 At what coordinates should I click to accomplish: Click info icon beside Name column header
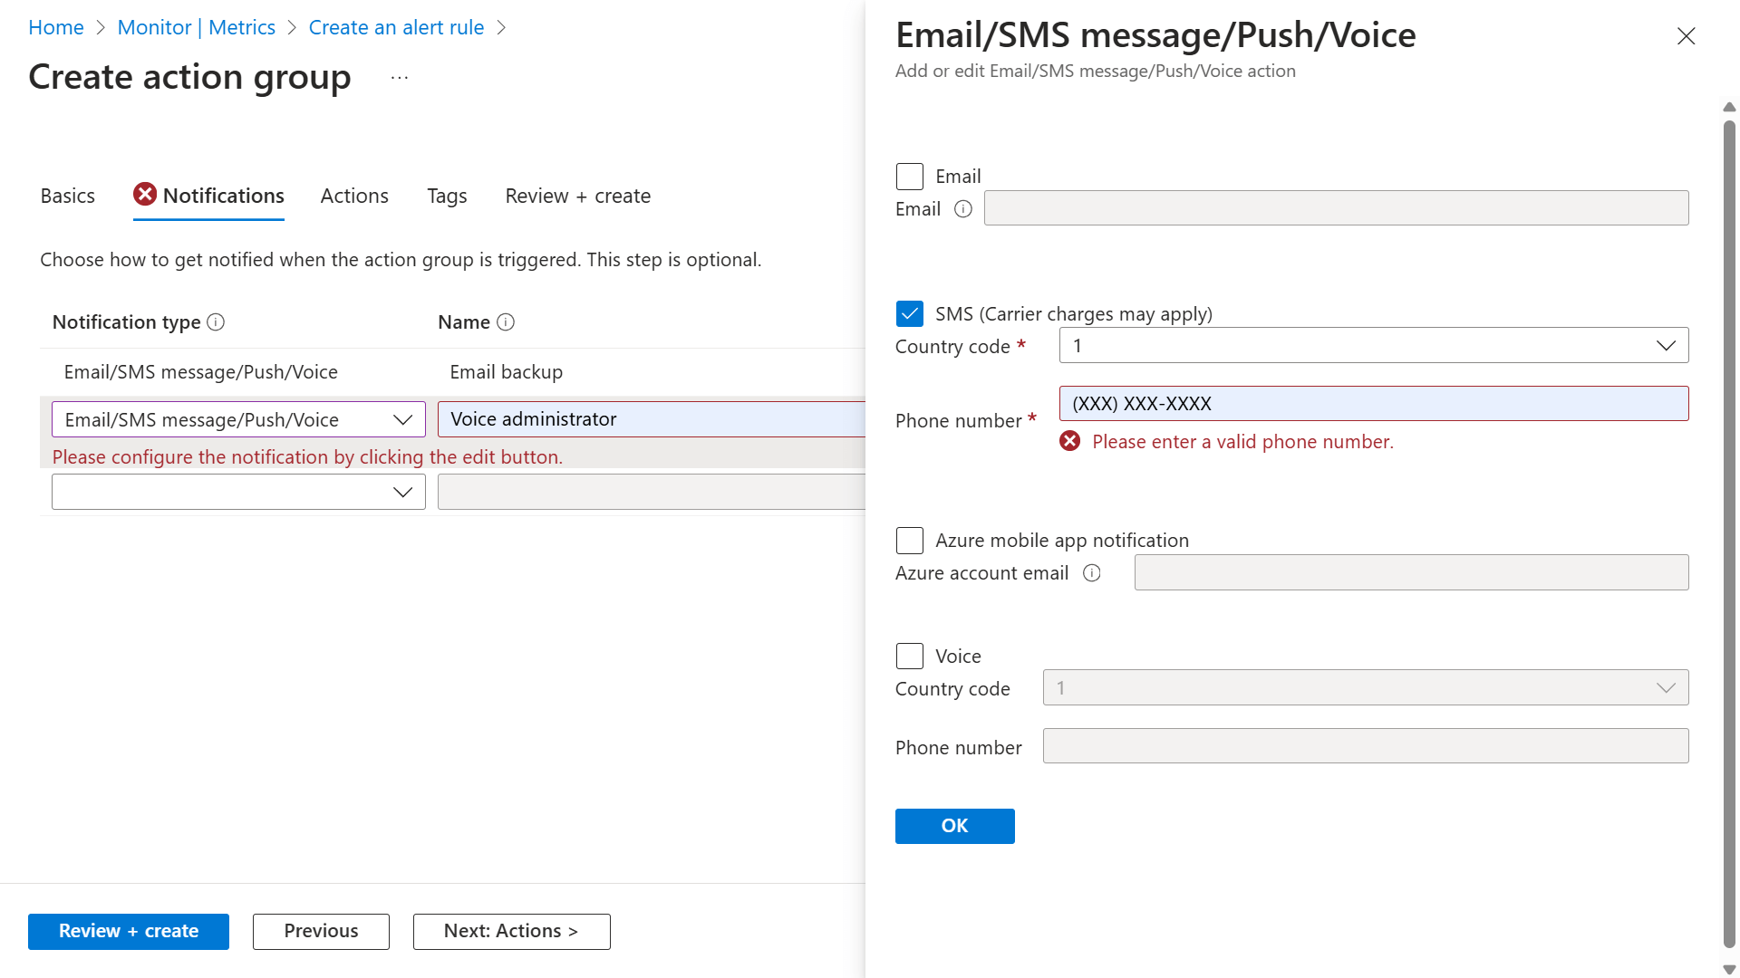click(x=506, y=322)
